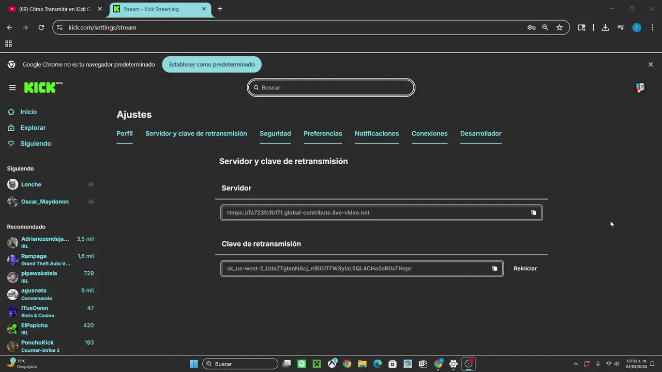Switch to the YouTube browser tab
This screenshot has height=372, width=662.
pyautogui.click(x=54, y=9)
